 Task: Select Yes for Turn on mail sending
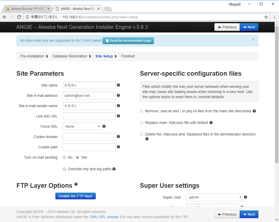(77, 157)
